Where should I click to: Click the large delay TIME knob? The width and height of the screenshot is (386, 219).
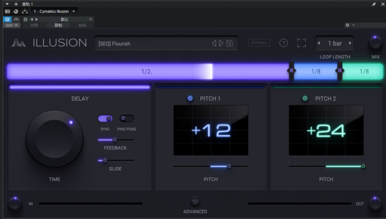pos(55,139)
